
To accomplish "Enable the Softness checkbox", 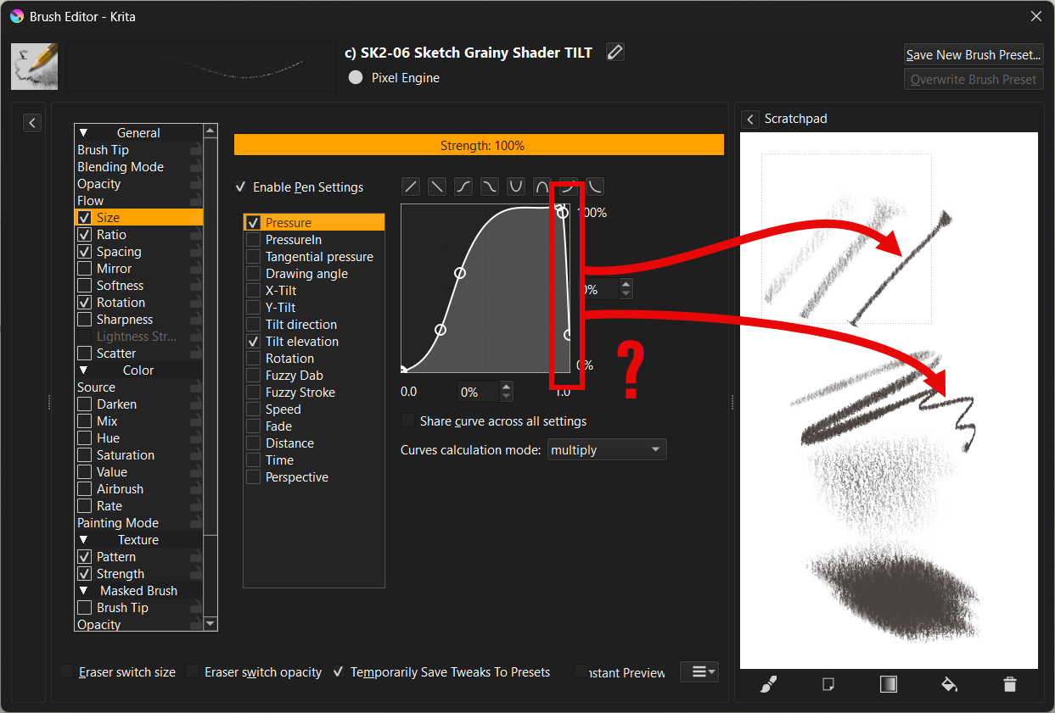I will pos(84,286).
